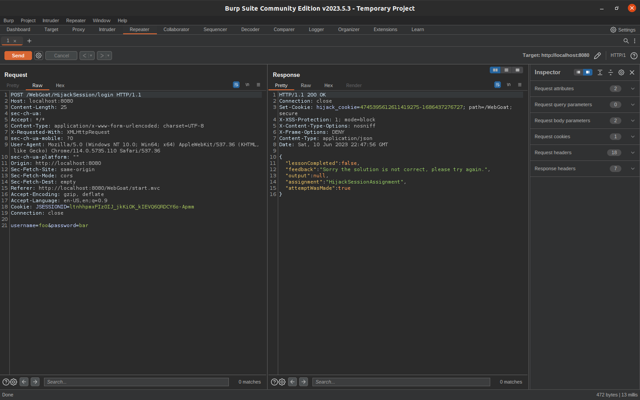Viewport: 640px width, 400px height.
Task: Go back to previous request in history
Action: pos(84,56)
